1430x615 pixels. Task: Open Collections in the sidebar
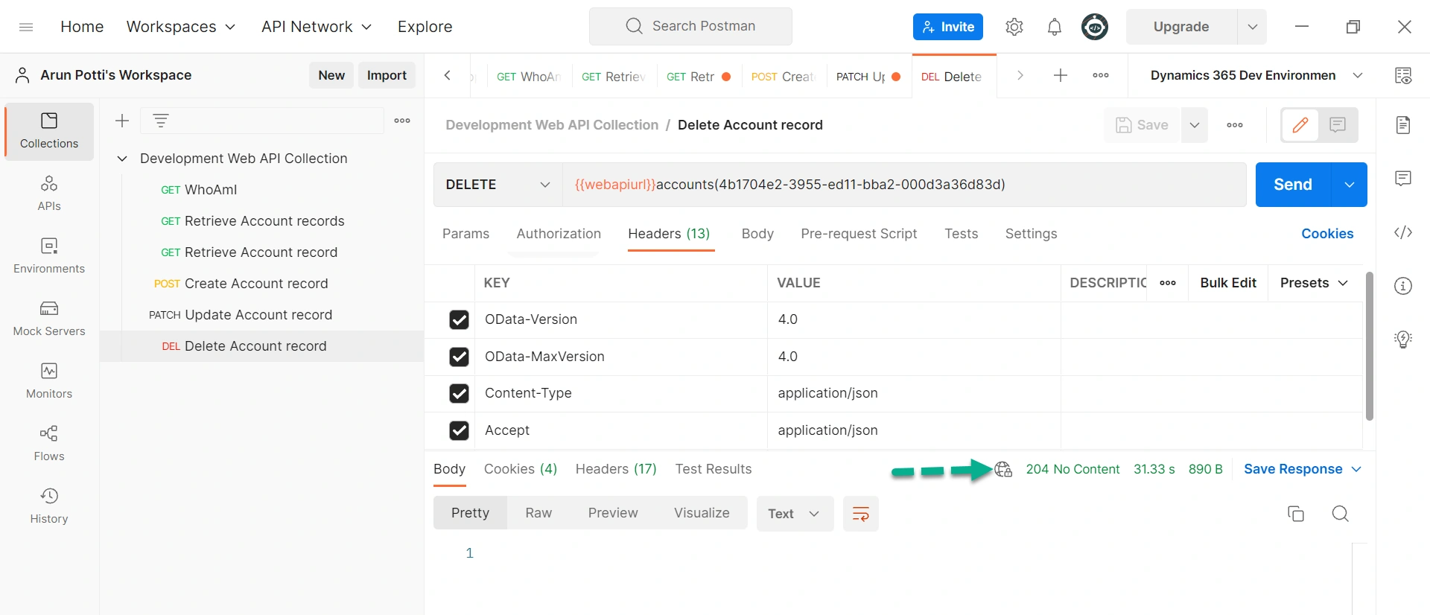49,130
